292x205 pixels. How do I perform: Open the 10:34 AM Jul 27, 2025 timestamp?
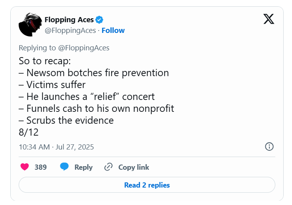56,147
